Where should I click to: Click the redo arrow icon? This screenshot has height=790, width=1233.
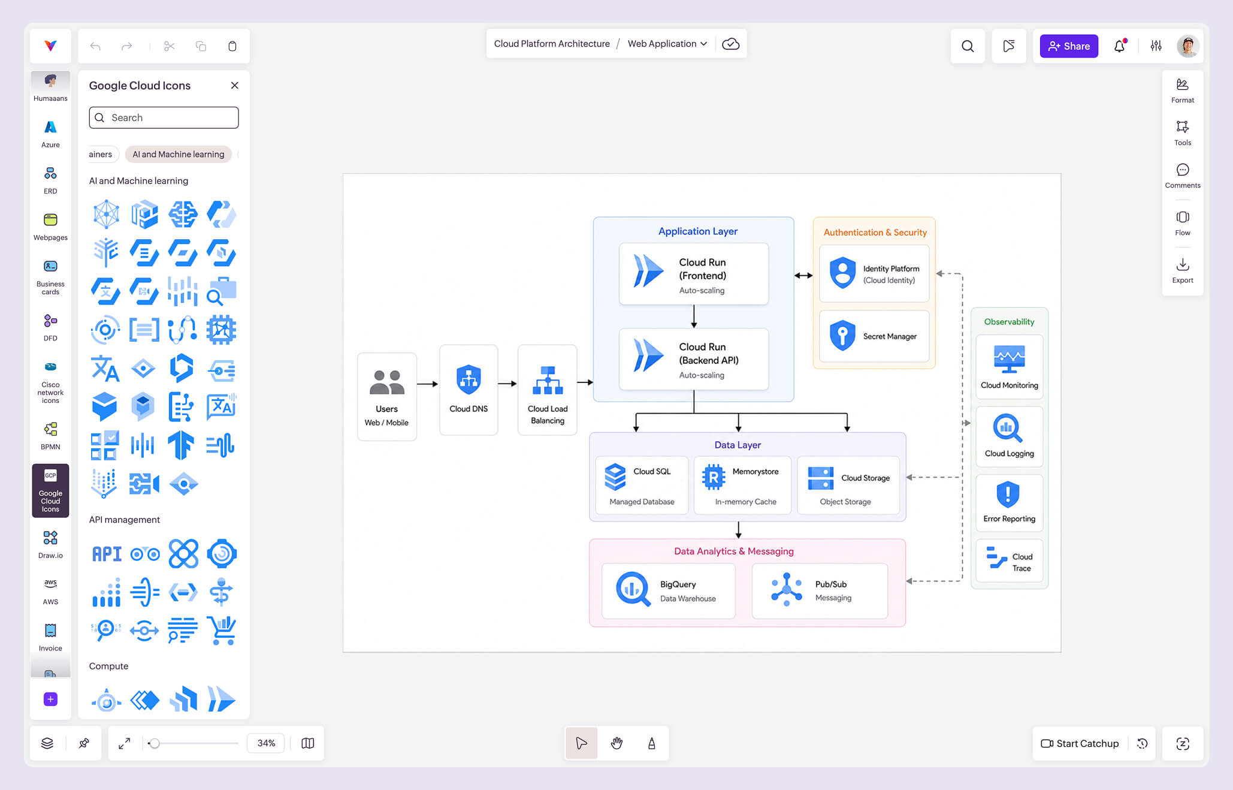(x=126, y=46)
